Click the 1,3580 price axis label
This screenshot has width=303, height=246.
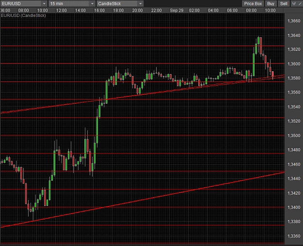[294, 78]
